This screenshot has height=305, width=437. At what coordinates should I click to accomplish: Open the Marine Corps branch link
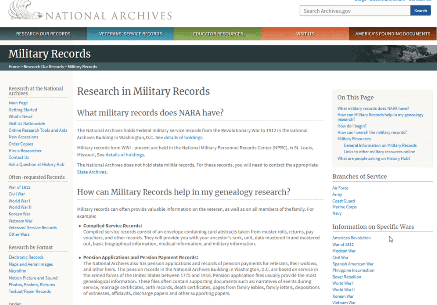point(344,207)
